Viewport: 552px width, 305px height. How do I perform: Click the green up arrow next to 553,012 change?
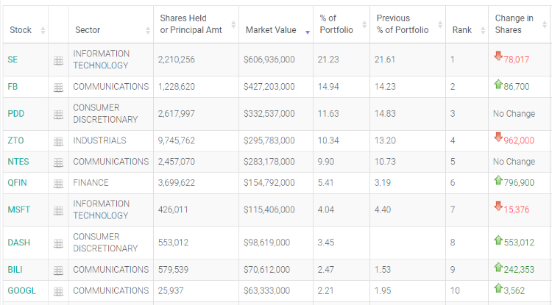coord(498,240)
